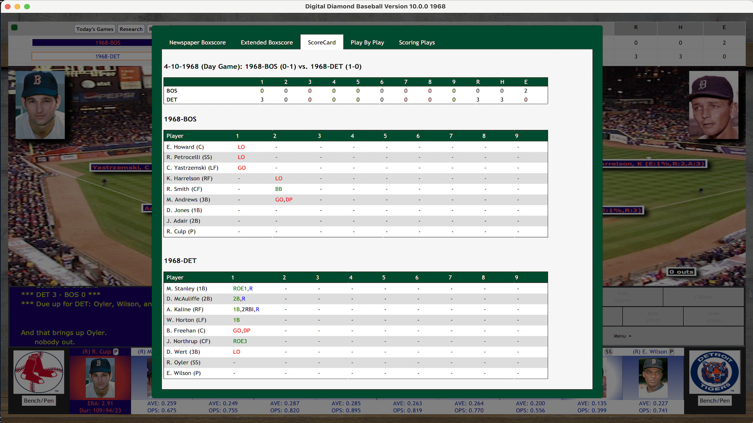This screenshot has height=423, width=753.
Task: Click the Research toolbar icon
Action: coord(130,29)
